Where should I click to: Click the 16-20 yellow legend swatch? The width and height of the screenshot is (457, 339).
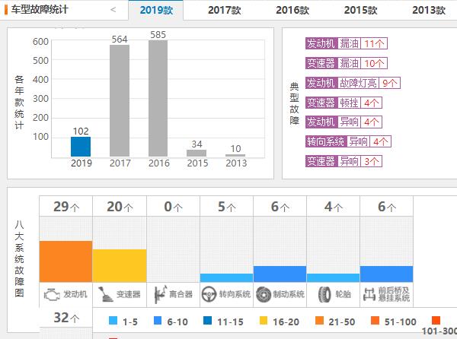(264, 321)
